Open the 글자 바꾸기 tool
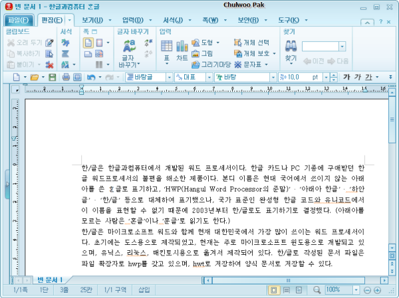 [x=129, y=53]
